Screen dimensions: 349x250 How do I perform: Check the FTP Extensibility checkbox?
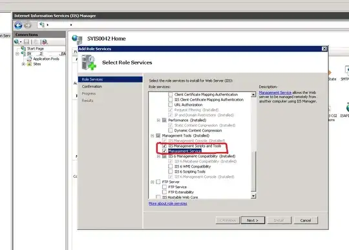click(x=164, y=192)
